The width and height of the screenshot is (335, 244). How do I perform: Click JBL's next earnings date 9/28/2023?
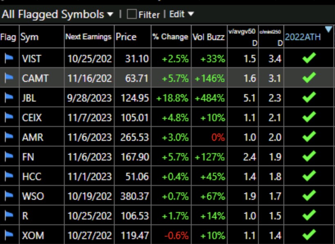(89, 98)
